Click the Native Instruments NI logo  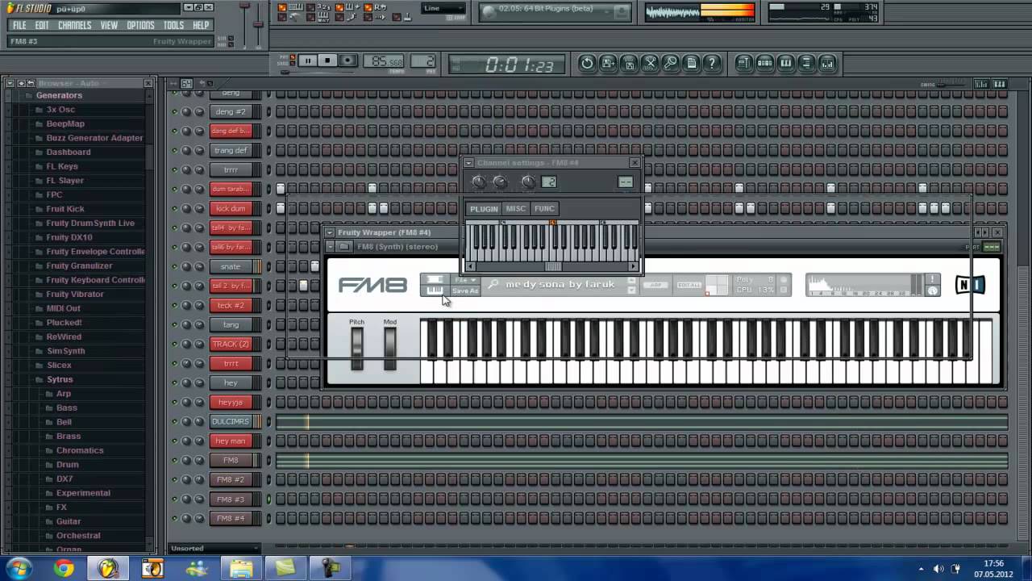point(970,285)
